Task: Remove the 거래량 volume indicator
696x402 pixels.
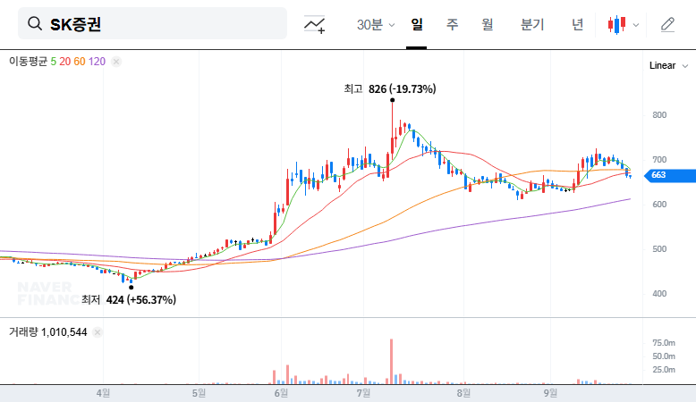Action: (98, 332)
